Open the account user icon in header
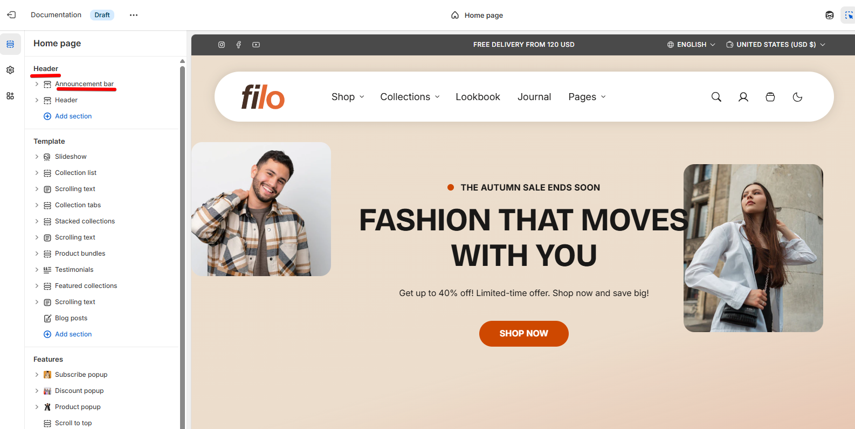Viewport: 855px width, 429px height. coord(743,97)
